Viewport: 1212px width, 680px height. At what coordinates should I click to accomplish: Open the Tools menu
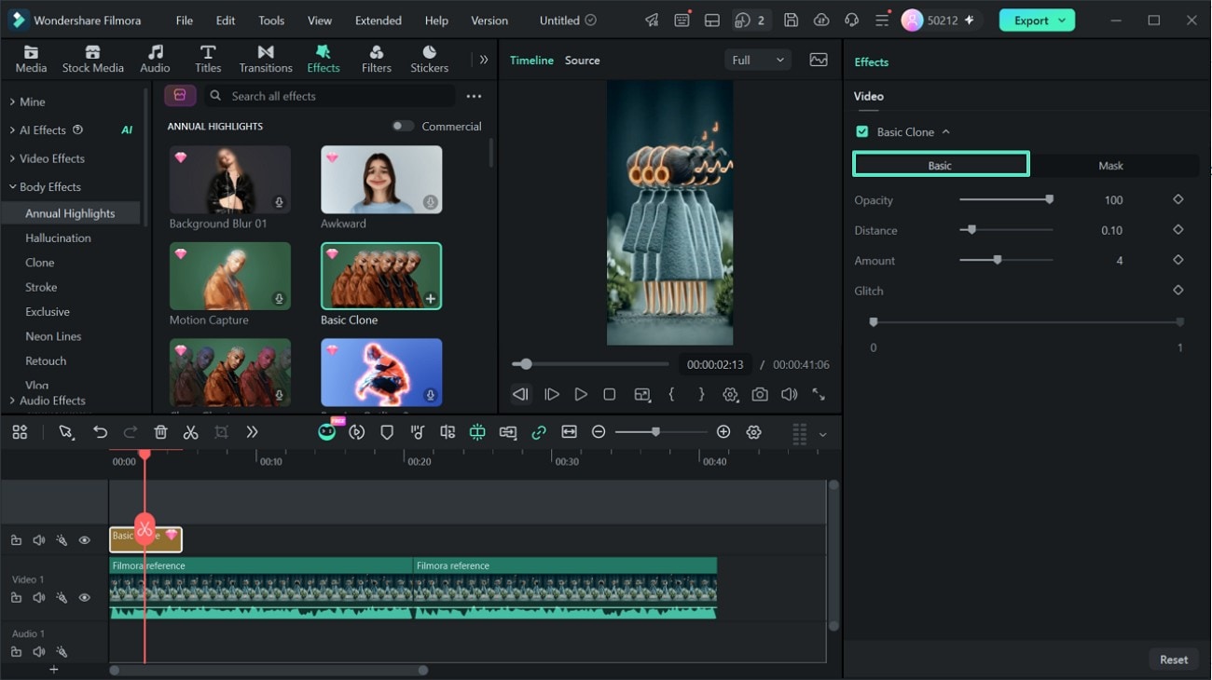[x=271, y=20]
